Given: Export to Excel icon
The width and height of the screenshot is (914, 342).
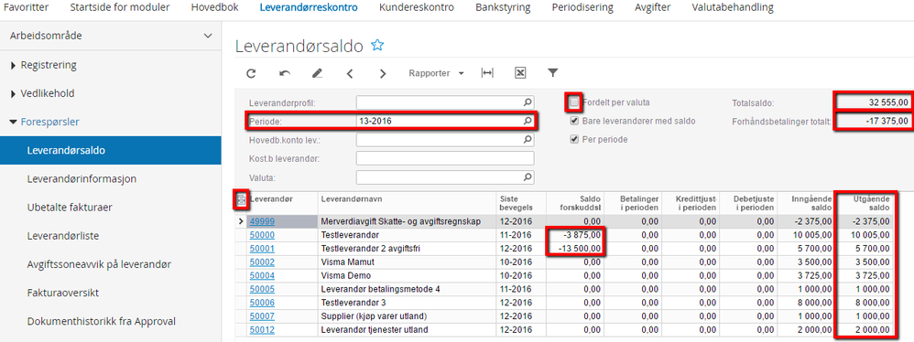Looking at the screenshot, I should 520,73.
